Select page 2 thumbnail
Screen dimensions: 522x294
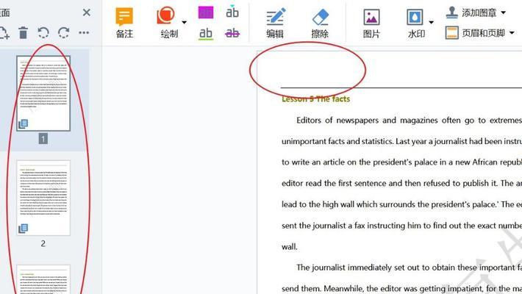point(43,198)
